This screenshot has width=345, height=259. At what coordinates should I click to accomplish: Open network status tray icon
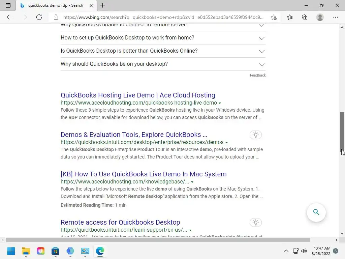(x=295, y=251)
